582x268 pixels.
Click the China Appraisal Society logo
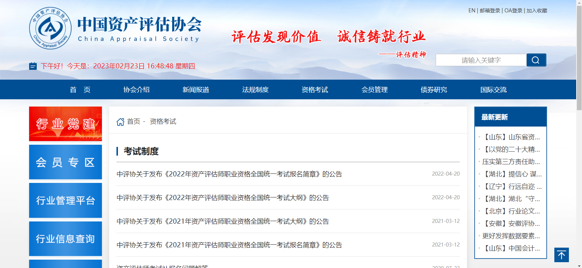click(x=115, y=28)
